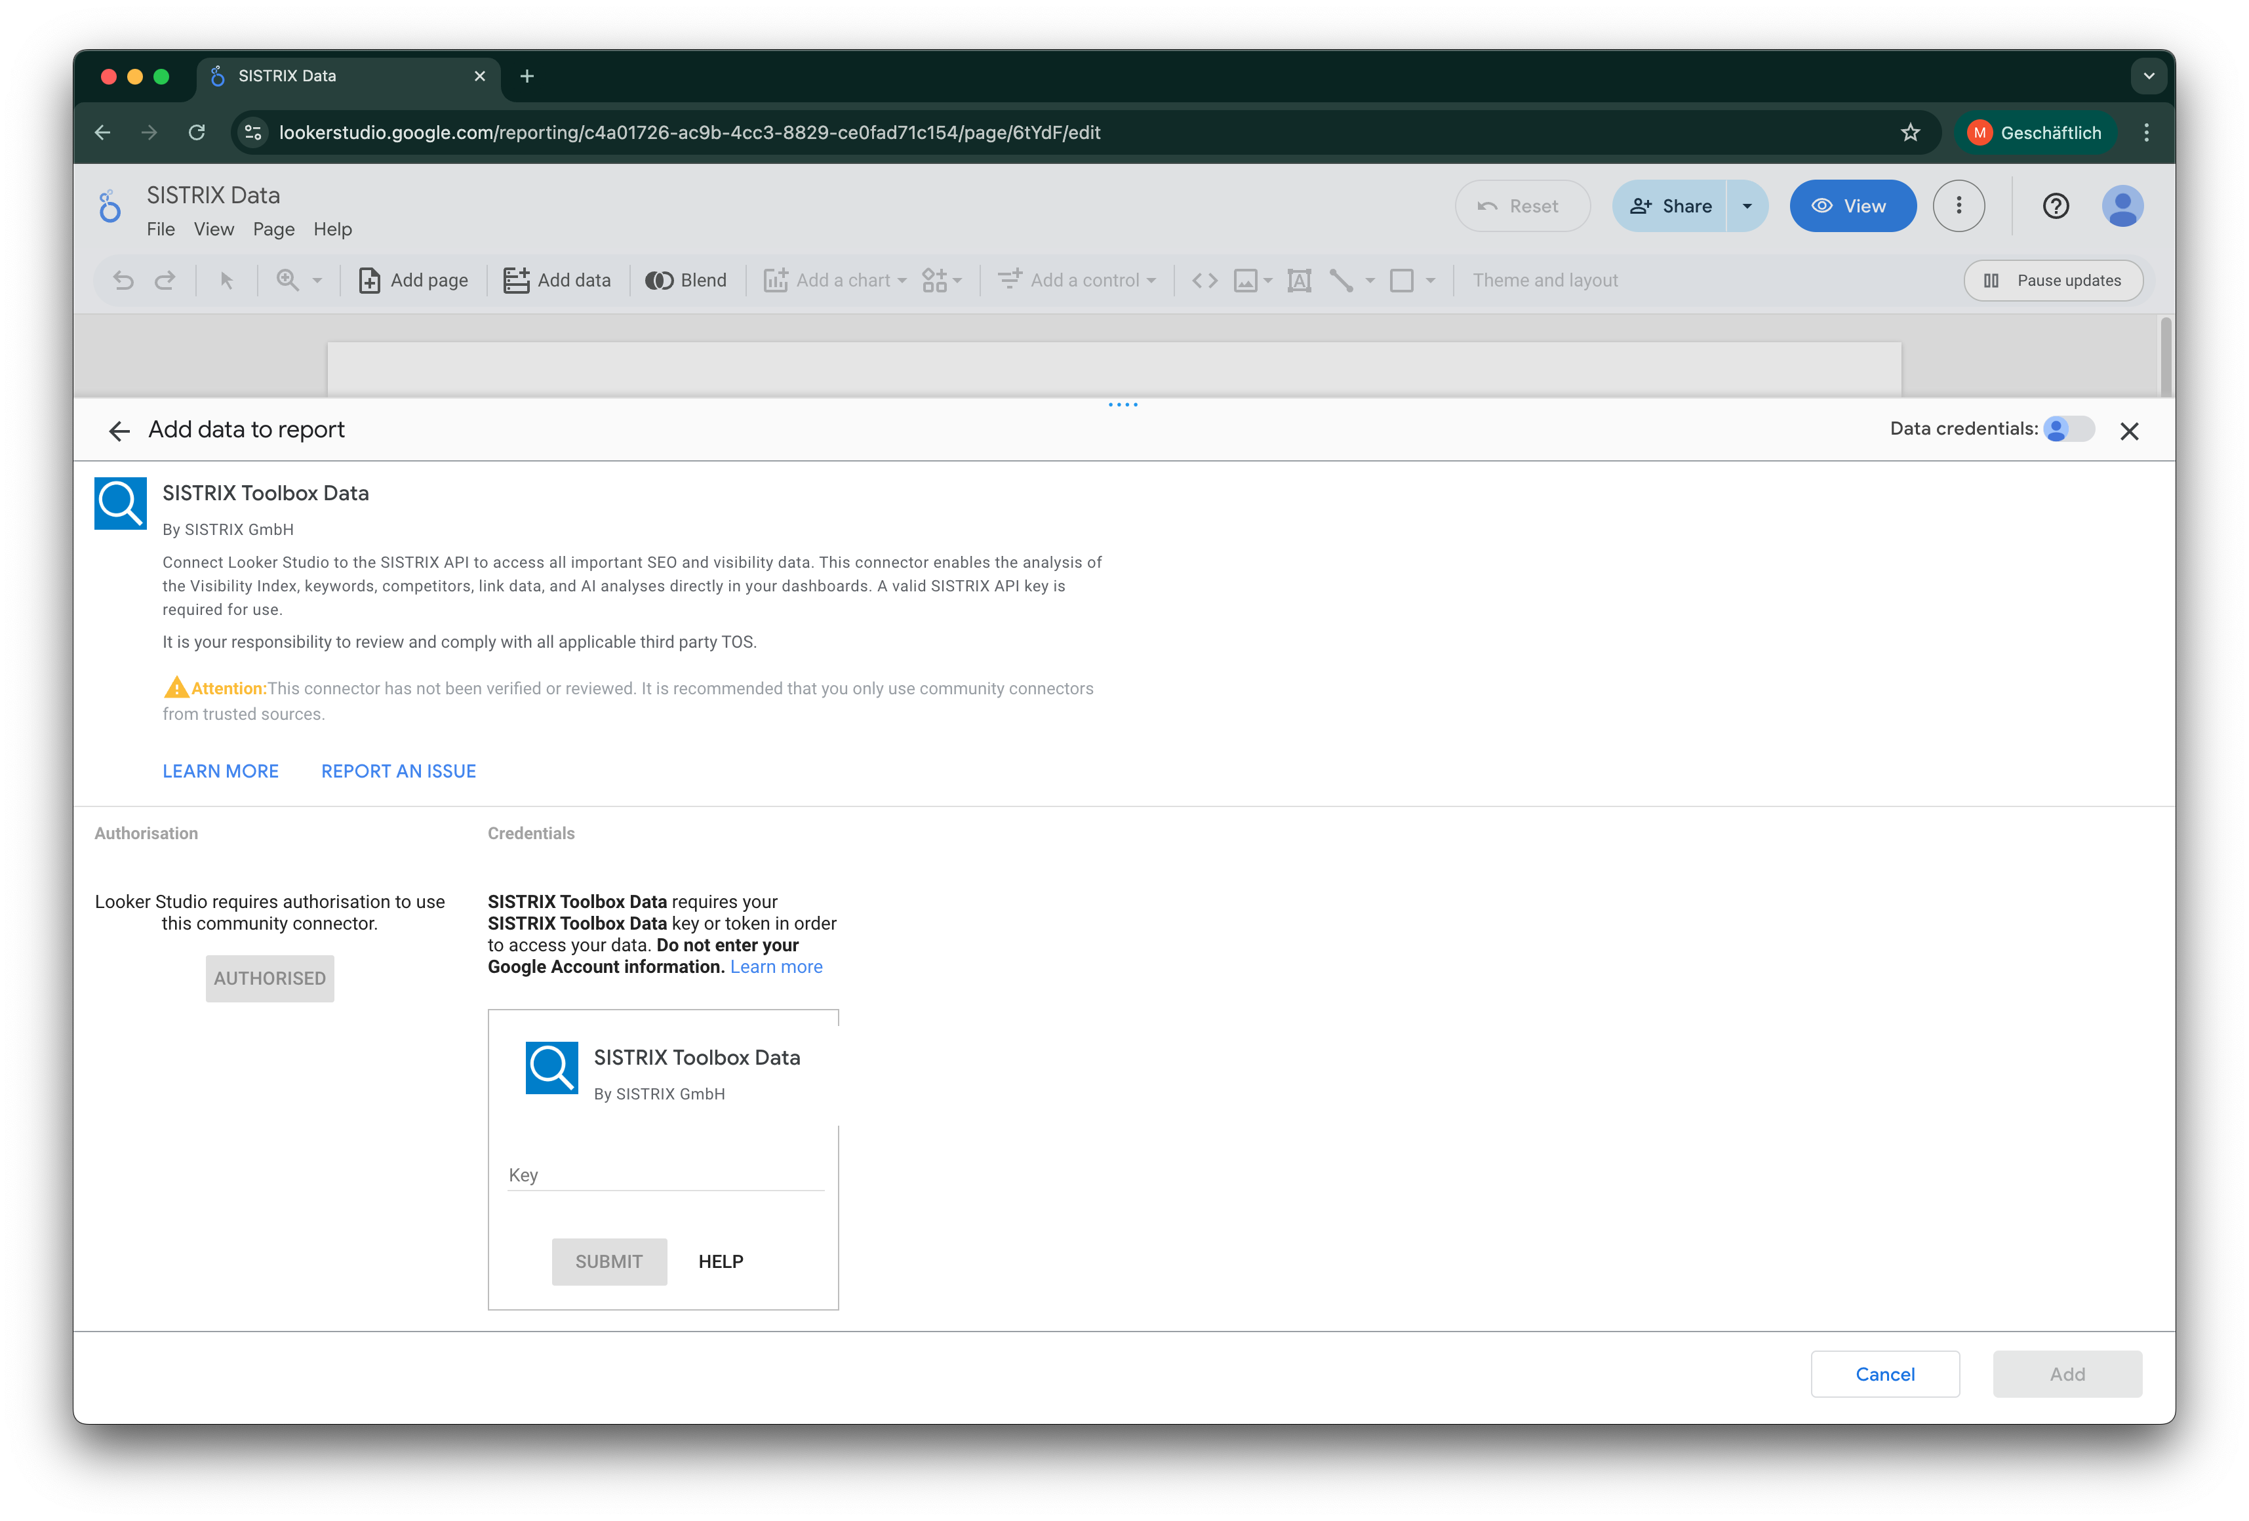
Task: Click the Blend data icon
Action: click(659, 281)
